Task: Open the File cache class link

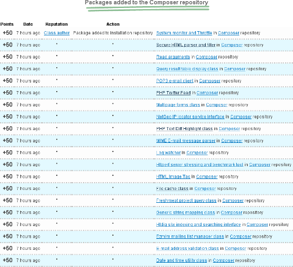Action: point(172,189)
